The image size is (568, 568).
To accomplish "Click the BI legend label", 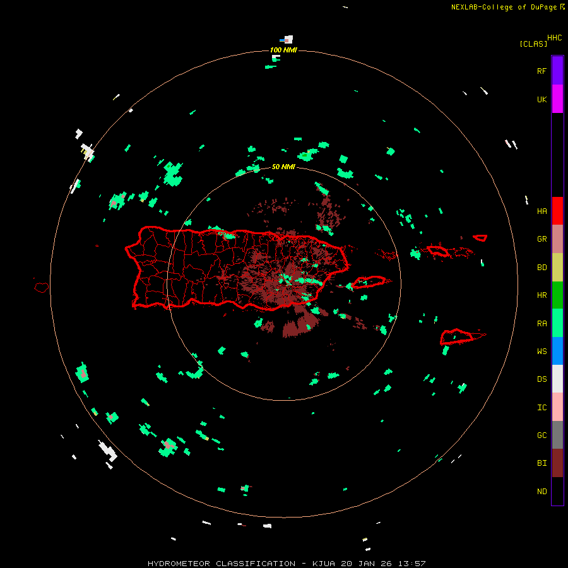I will 541,463.
